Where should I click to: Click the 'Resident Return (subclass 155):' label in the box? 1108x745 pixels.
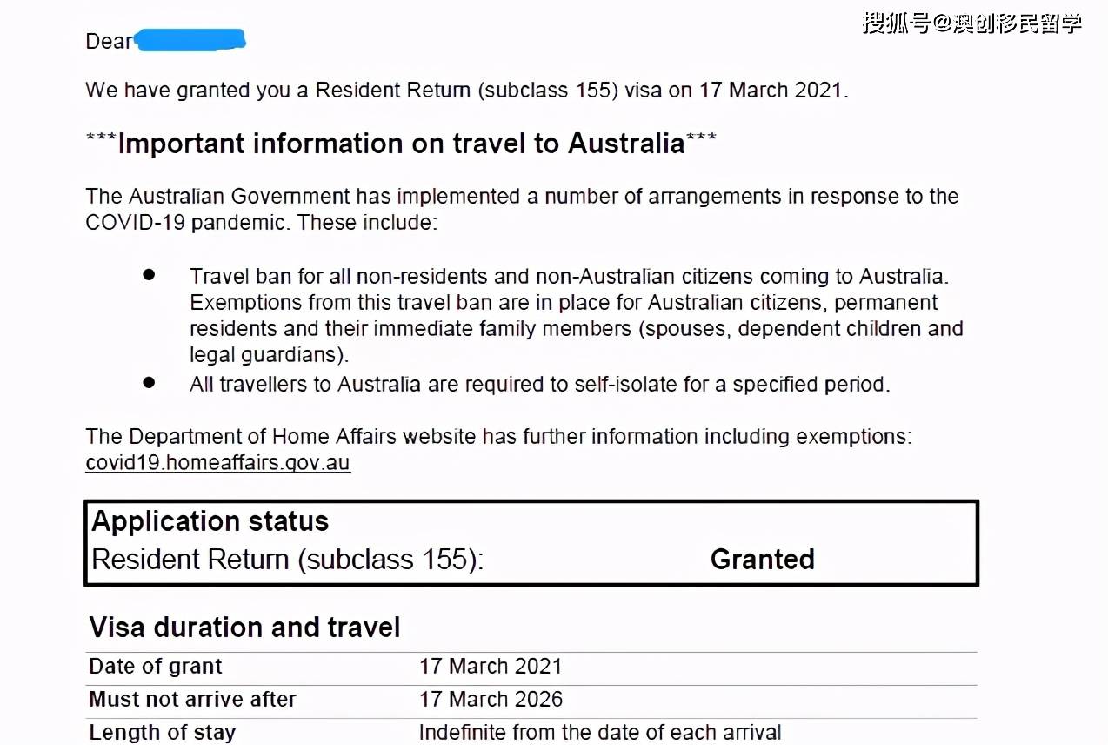[x=287, y=559]
